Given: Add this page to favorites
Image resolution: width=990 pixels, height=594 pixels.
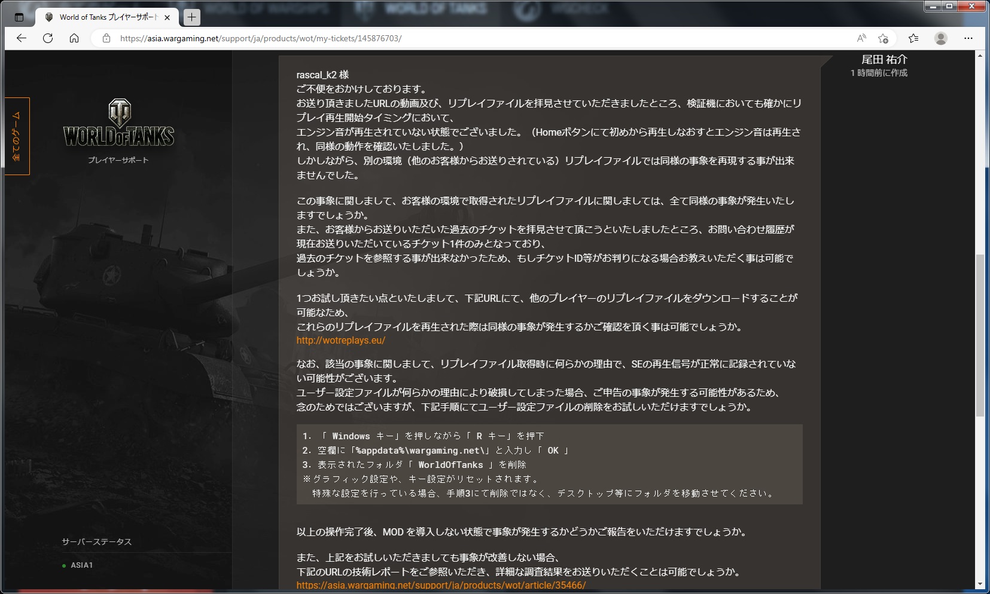Looking at the screenshot, I should click(x=884, y=38).
